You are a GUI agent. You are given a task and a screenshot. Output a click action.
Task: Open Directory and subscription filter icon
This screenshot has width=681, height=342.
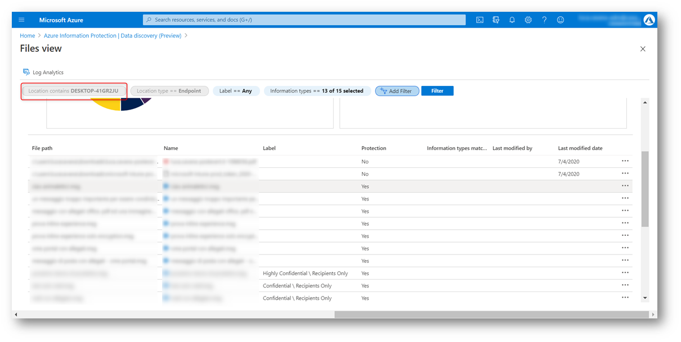click(x=496, y=20)
